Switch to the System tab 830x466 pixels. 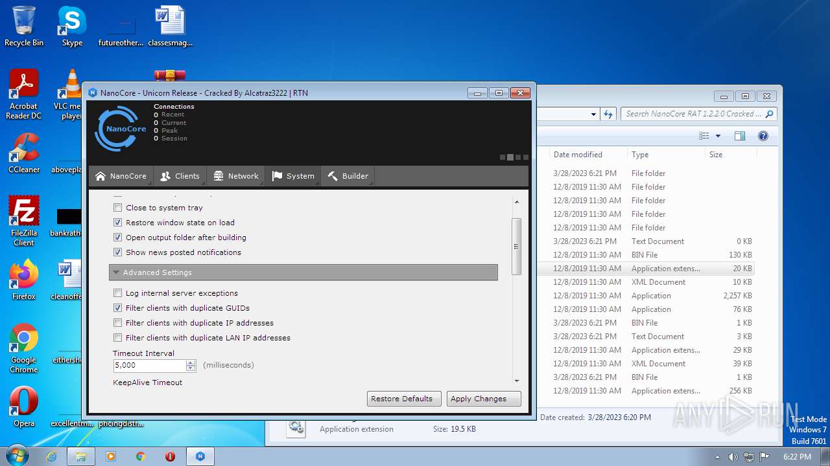click(293, 176)
